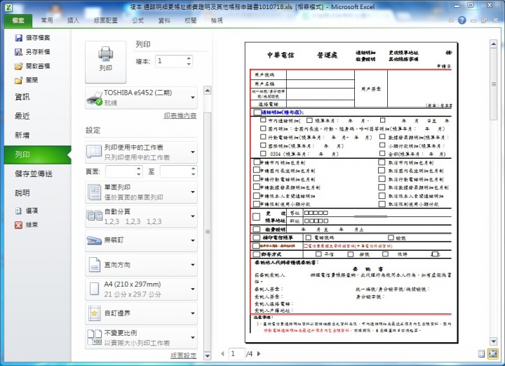505x366 pixels.
Task: Click the red Exit icon
Action: click(19, 225)
